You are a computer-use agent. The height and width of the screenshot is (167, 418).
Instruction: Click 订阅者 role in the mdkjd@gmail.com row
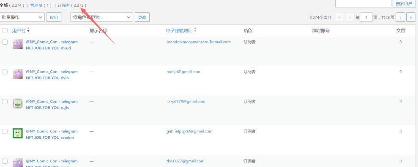point(249,72)
